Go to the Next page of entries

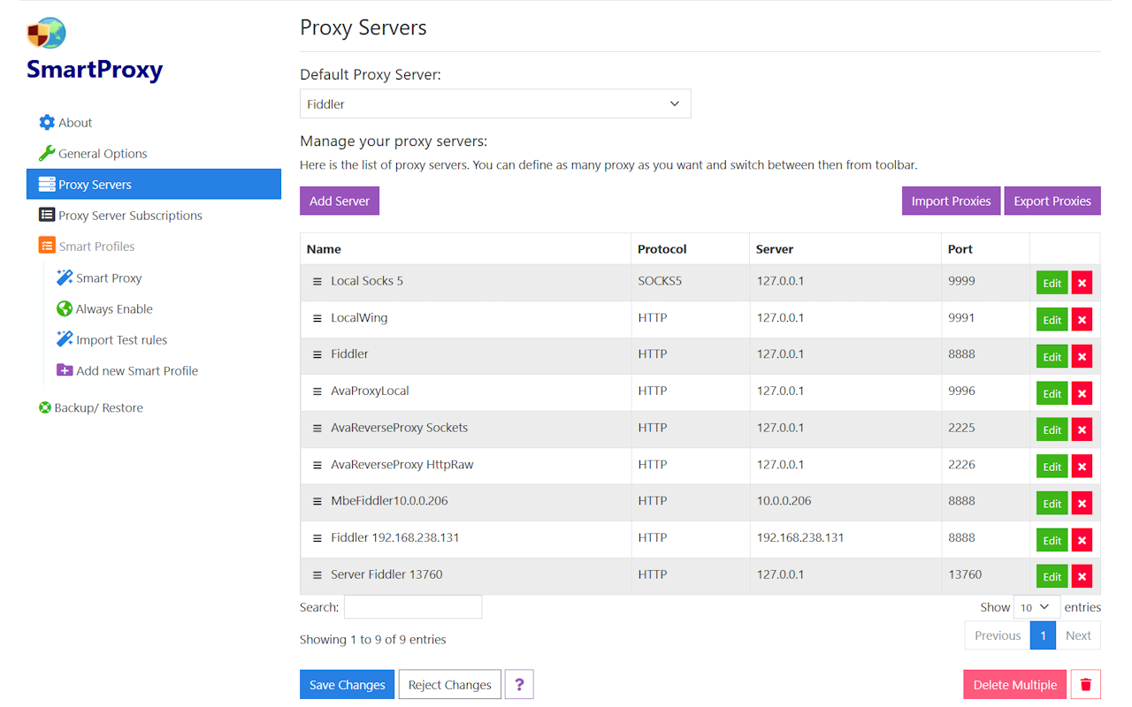(x=1078, y=635)
